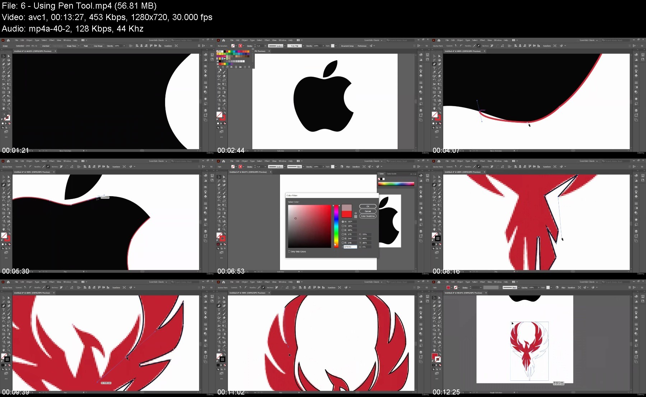Open the Arrange Documents dropdown in 00:06:53 frame
This screenshot has height=397, width=646.
click(299, 161)
